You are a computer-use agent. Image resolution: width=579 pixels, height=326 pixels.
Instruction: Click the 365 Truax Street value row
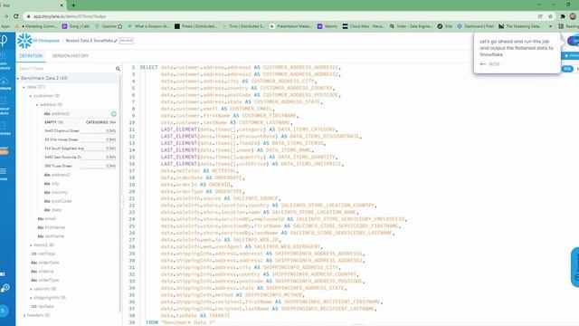pyautogui.click(x=80, y=166)
